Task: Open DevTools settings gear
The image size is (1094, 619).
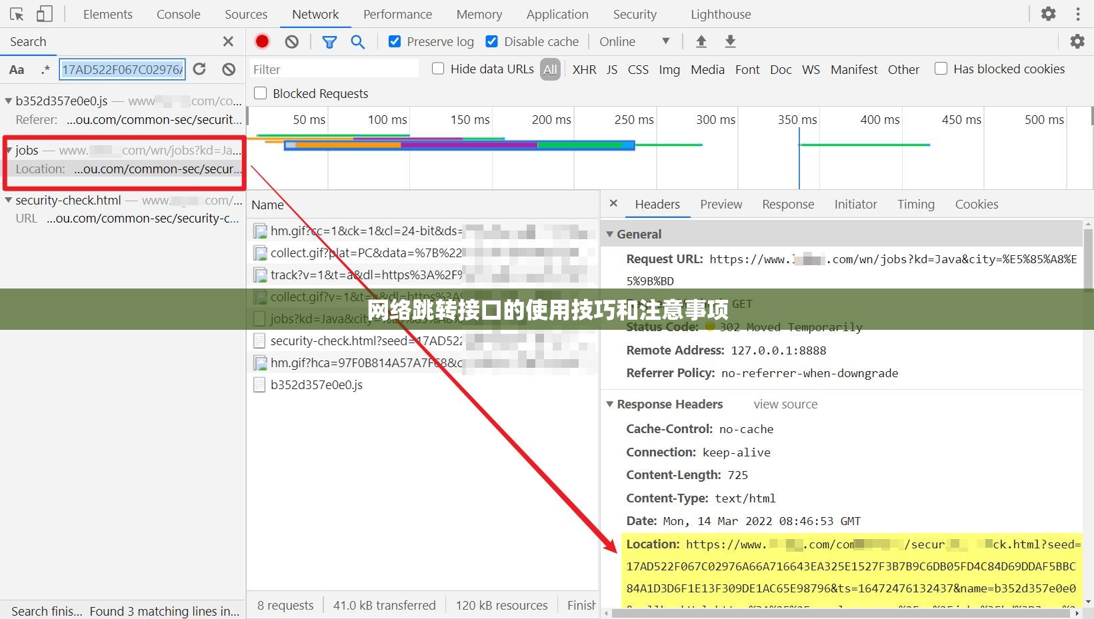Action: pyautogui.click(x=1047, y=13)
